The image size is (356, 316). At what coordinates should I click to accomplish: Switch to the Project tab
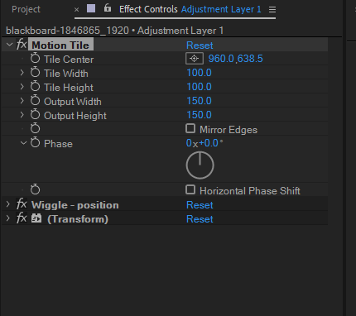pyautogui.click(x=26, y=9)
